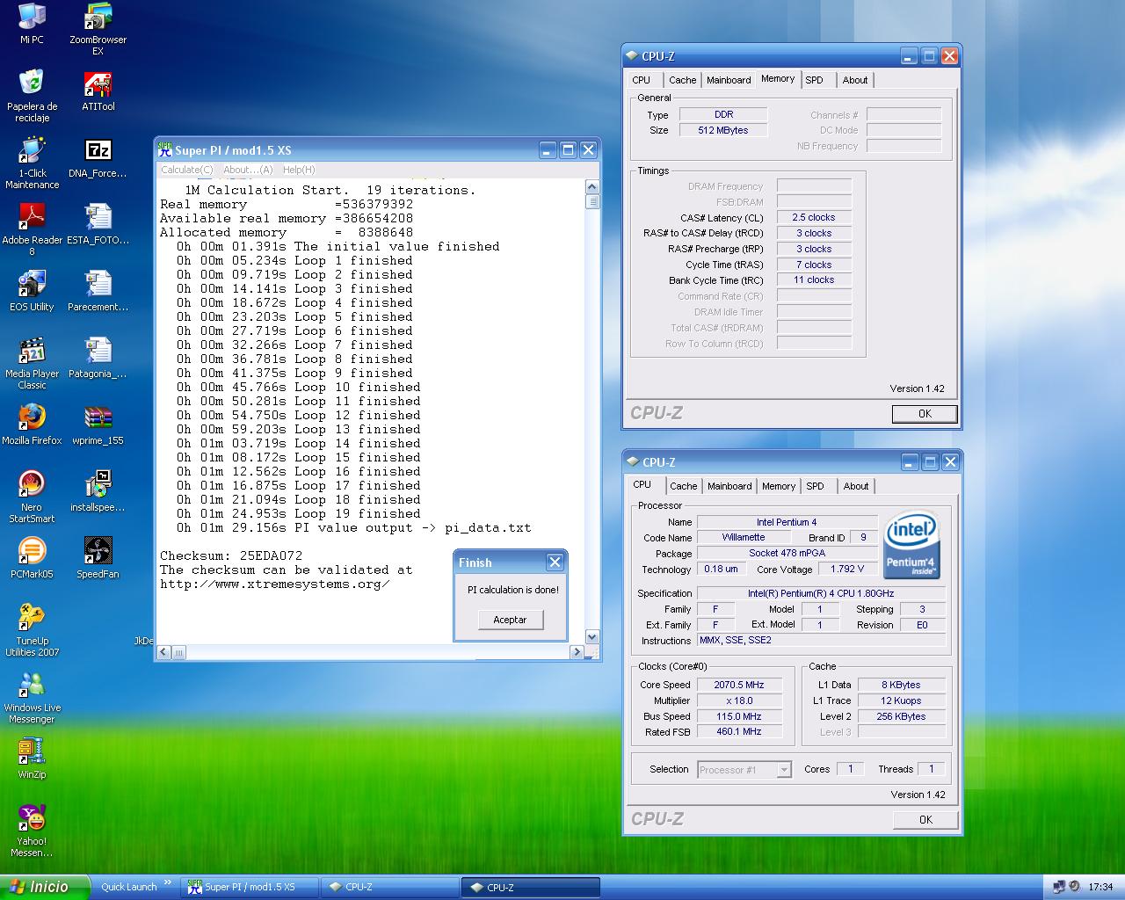Click Super PI scrollbar up arrow
This screenshot has height=900, width=1125.
pos(592,186)
